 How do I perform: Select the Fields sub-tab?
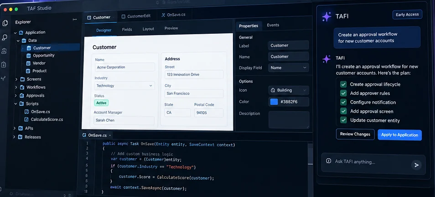[x=127, y=29]
